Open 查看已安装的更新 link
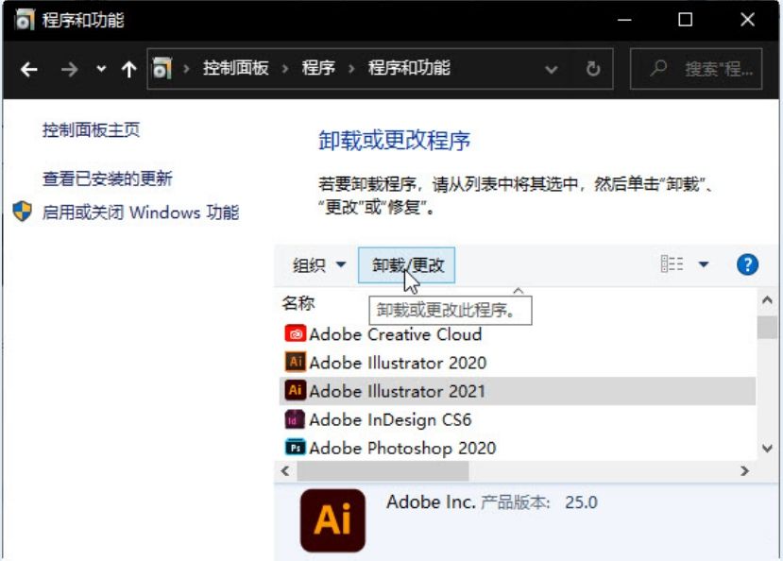Screen dimensions: 783x561 pos(108,178)
